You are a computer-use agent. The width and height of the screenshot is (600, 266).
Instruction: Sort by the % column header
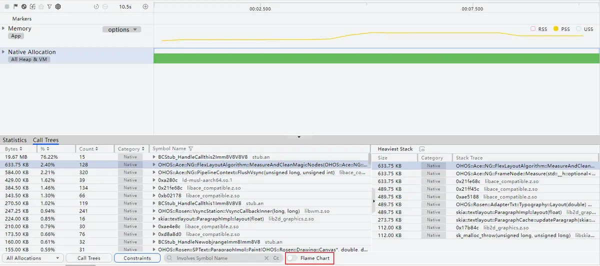[x=56, y=149]
